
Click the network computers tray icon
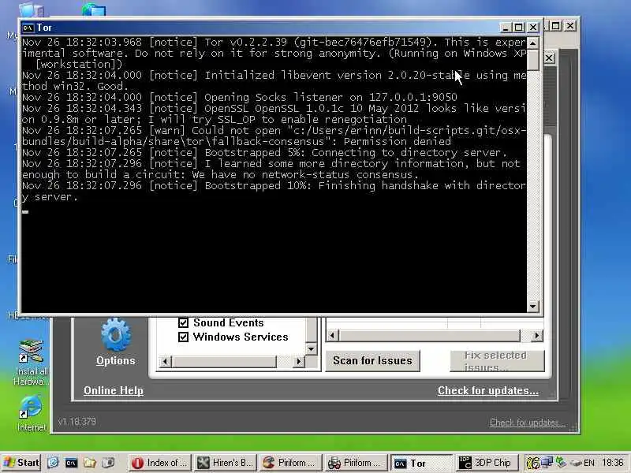(x=547, y=463)
